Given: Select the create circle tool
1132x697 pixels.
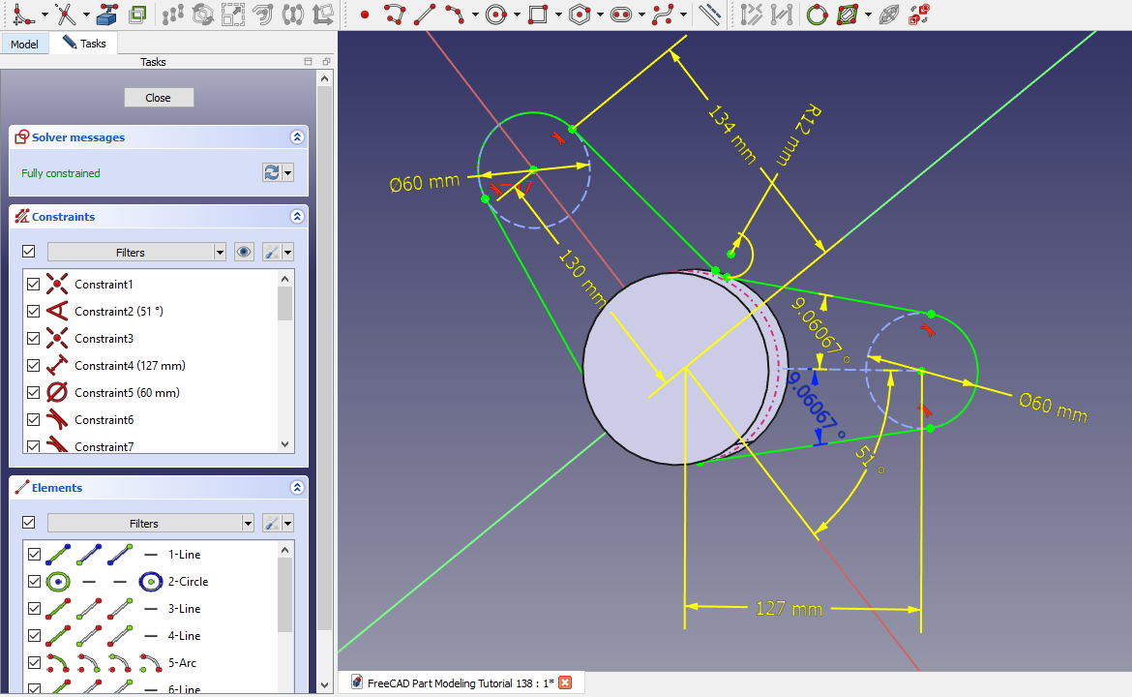Looking at the screenshot, I should (x=496, y=15).
